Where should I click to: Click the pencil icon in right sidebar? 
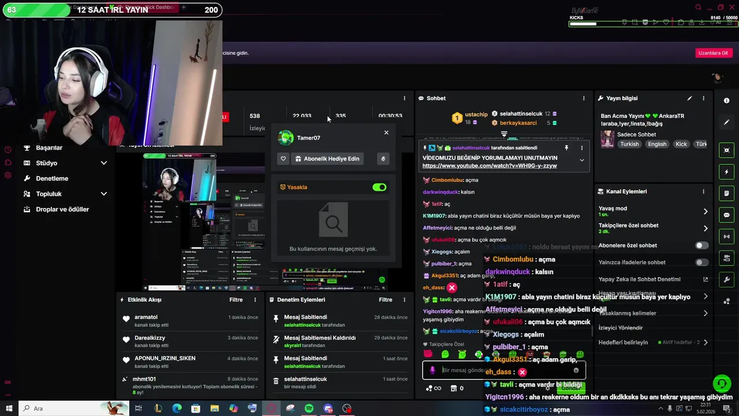727,122
